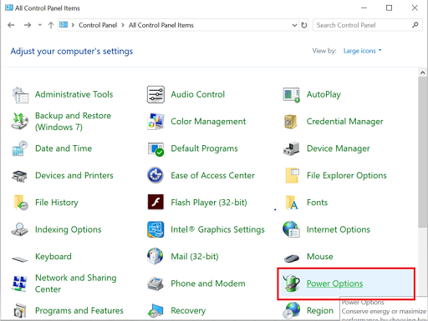Click the search magnifier icon

[415, 25]
